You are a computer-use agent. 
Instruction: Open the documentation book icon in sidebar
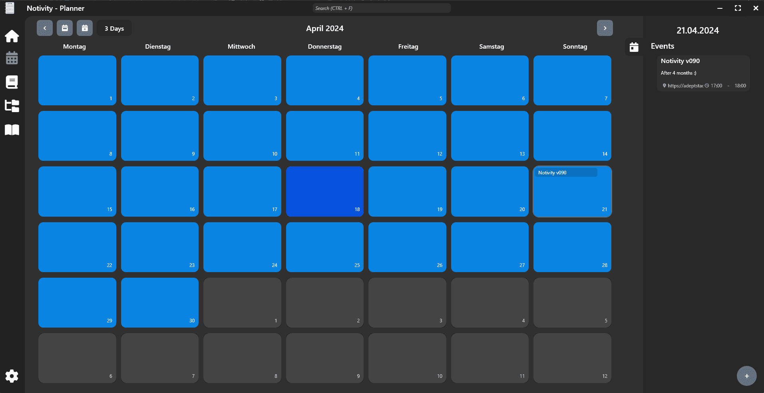tap(12, 130)
